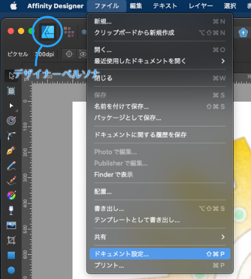Image resolution: width=251 pixels, height=279 pixels.
Task: Click the ピクセル unit label
Action: [17, 55]
